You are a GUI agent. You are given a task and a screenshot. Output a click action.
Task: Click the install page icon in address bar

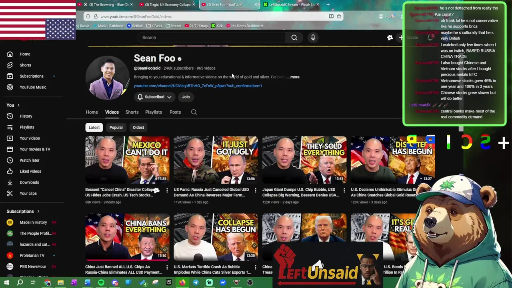click(x=331, y=16)
